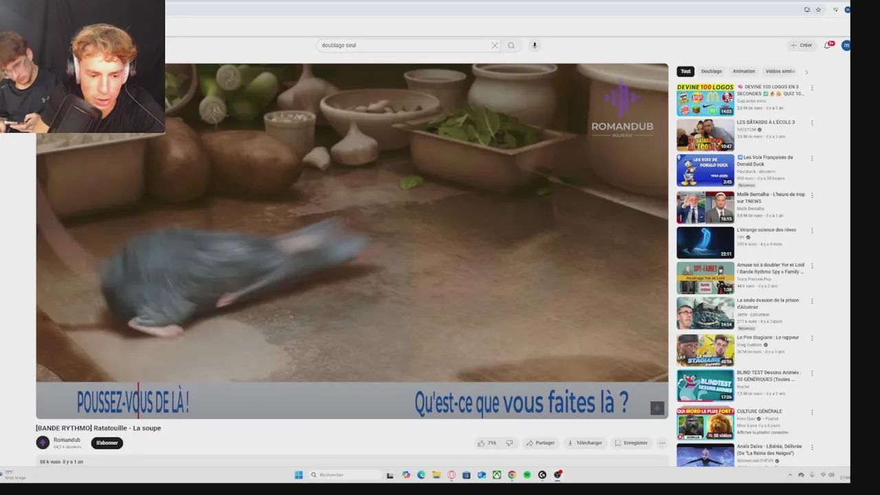The image size is (880, 495).
Task: Open Le Pire Stagiaire : Le rappeur title
Action: click(x=768, y=338)
